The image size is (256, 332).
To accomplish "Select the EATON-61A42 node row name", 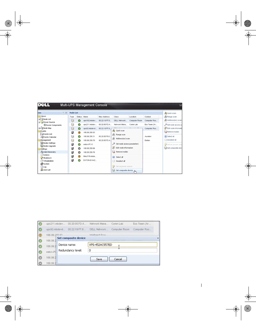I will (x=90, y=160).
